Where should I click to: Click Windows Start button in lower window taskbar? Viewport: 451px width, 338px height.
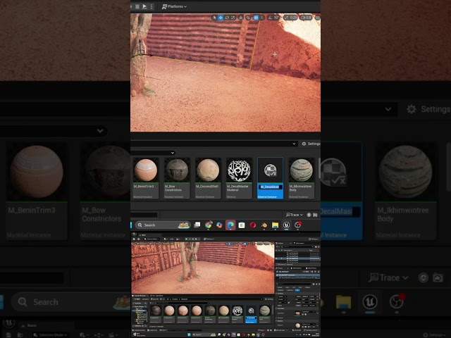pos(190,334)
